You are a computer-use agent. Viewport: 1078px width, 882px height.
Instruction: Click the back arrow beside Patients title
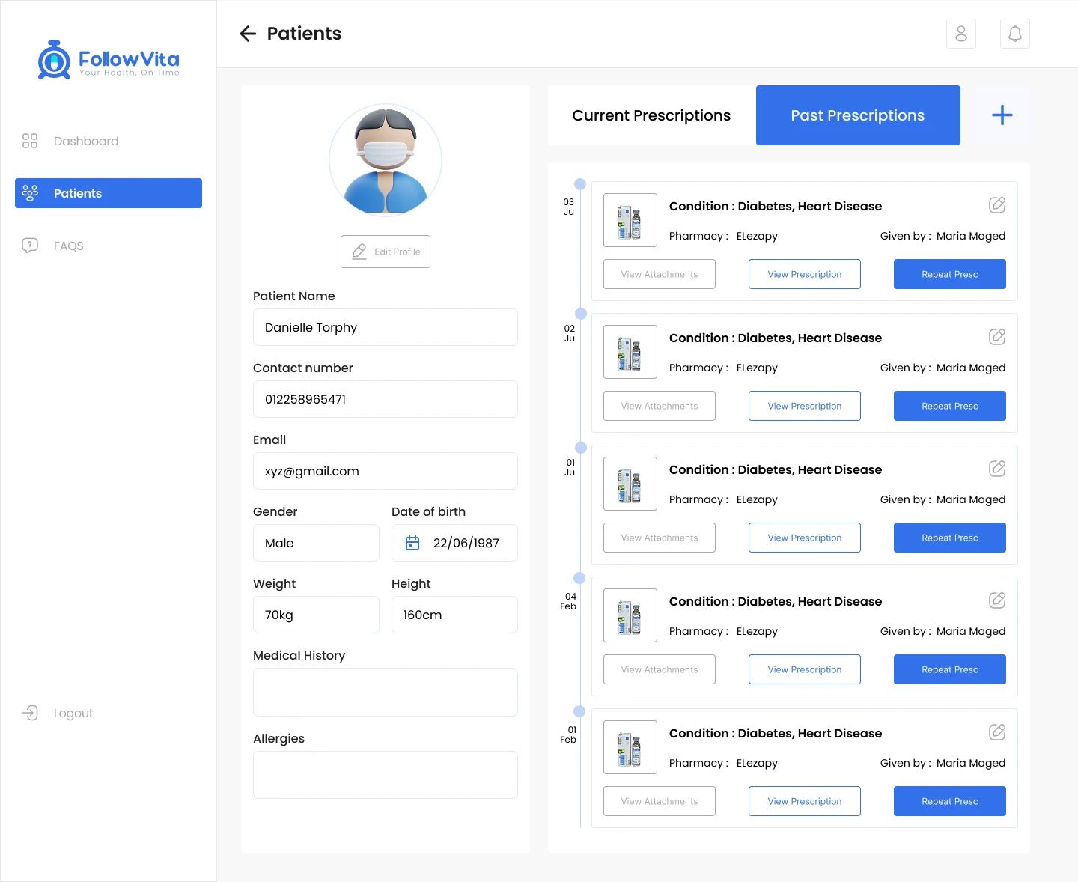[x=248, y=34]
